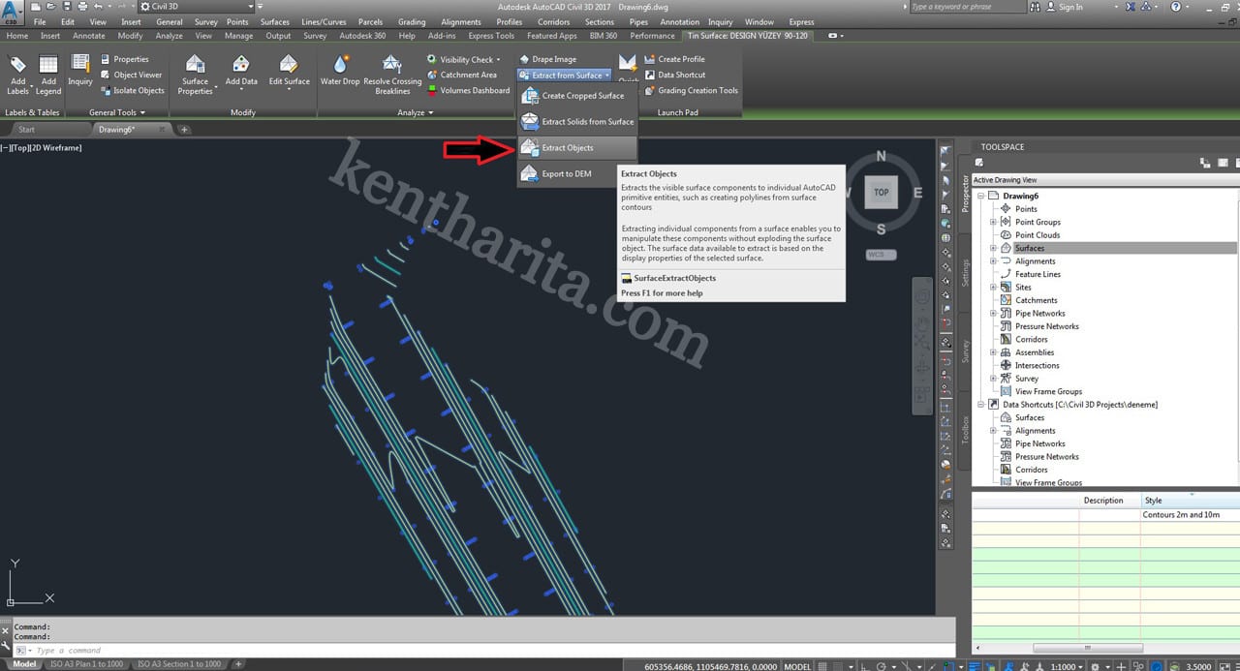Open the Add Labels tool

[17, 74]
